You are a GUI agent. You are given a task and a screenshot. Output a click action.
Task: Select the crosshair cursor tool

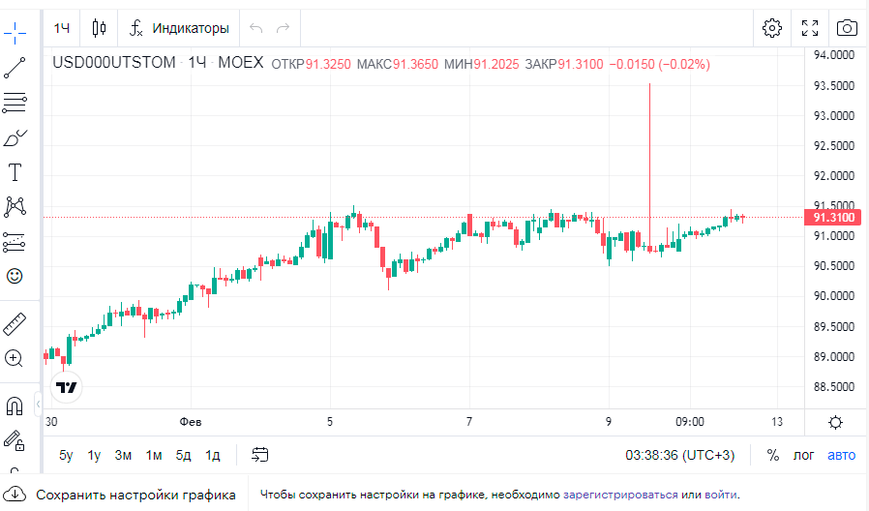tap(15, 32)
